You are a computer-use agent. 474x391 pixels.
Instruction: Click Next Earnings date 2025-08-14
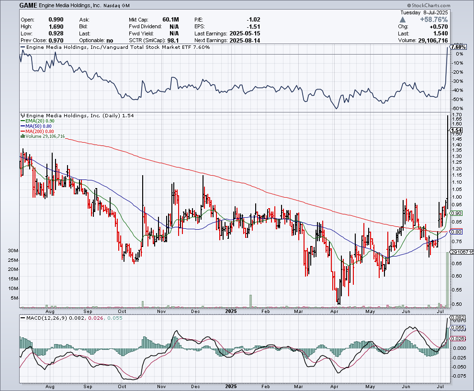coord(245,41)
